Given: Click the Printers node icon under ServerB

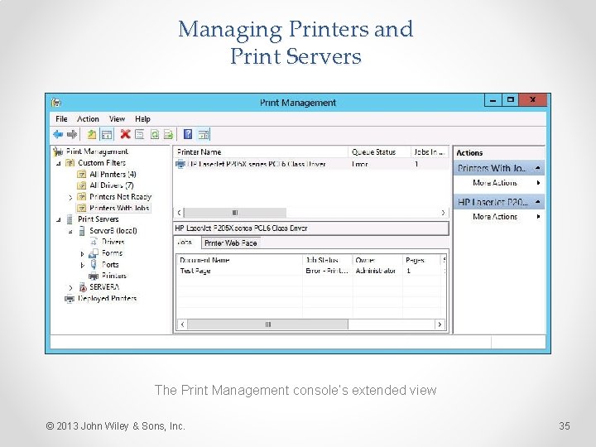Looking at the screenshot, I should tap(94, 276).
